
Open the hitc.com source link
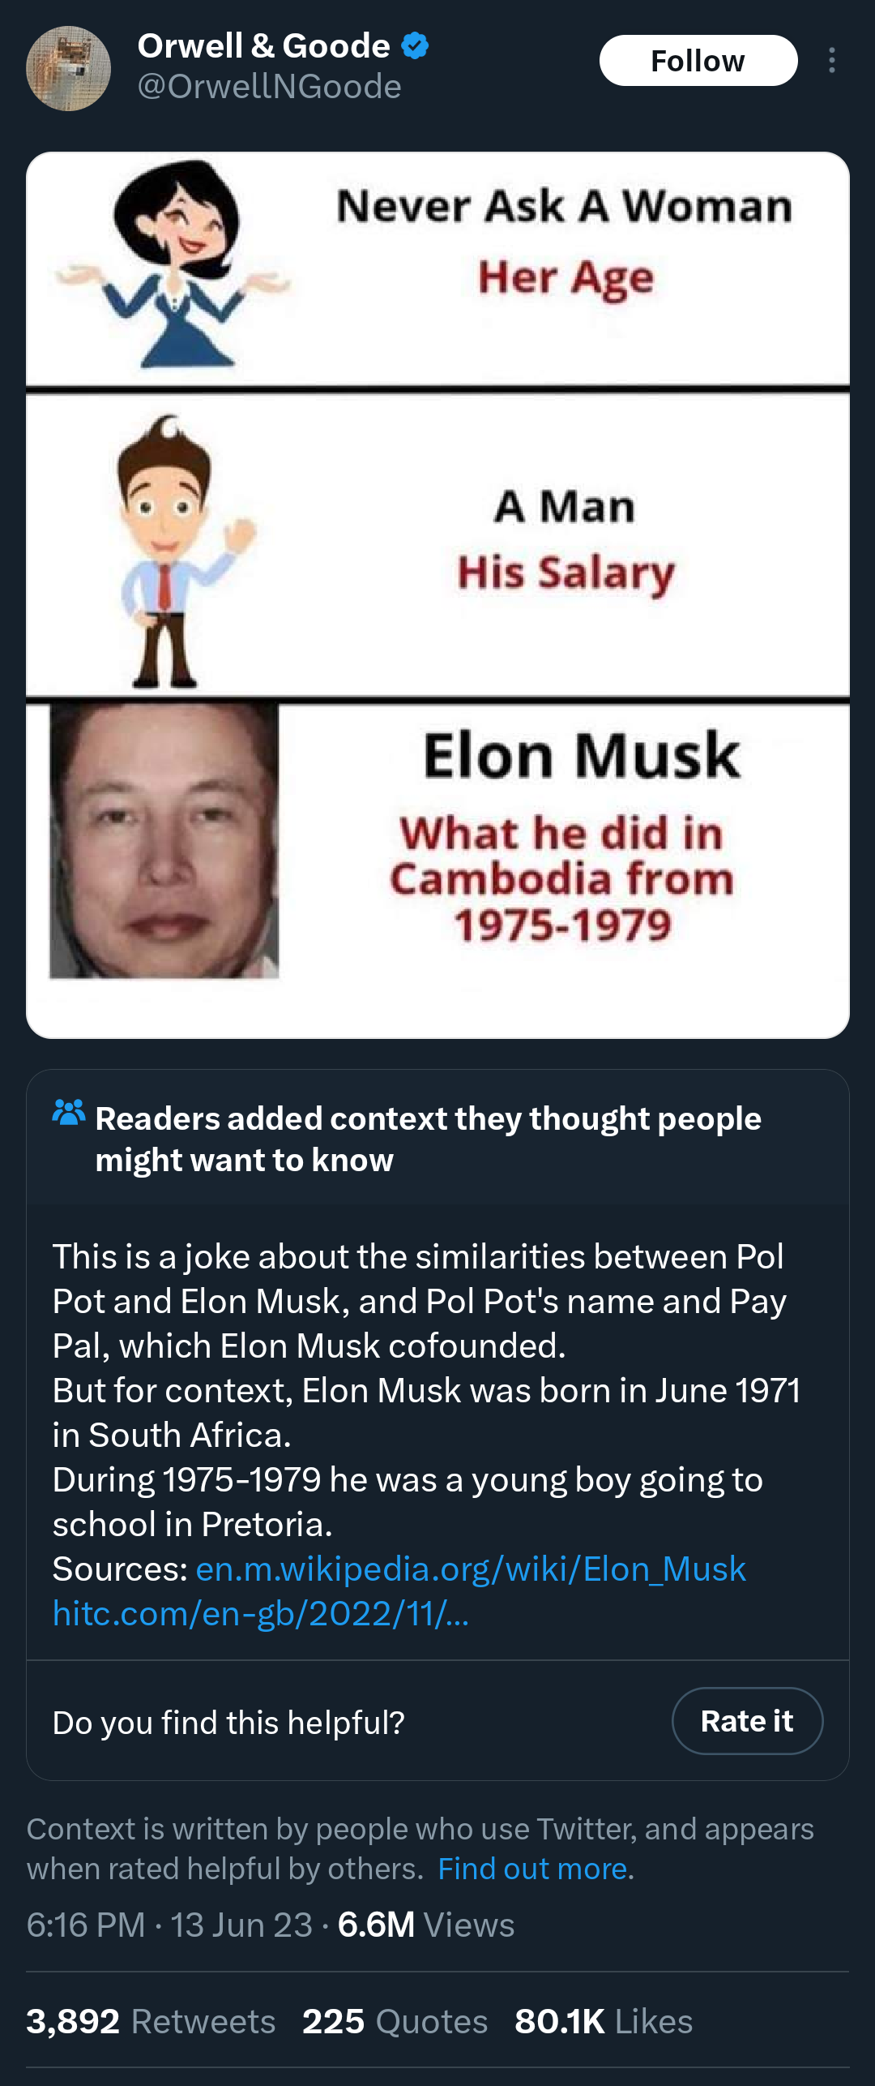click(x=261, y=1613)
